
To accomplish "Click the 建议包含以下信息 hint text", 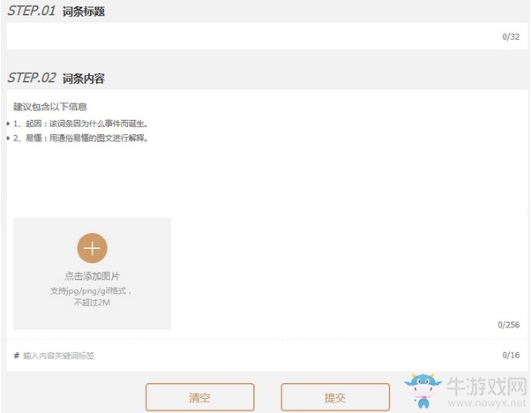I will click(x=50, y=107).
